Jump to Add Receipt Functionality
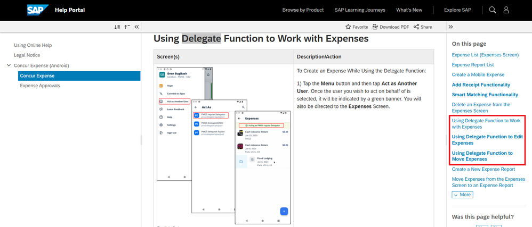The width and height of the screenshot is (532, 227). (x=481, y=85)
